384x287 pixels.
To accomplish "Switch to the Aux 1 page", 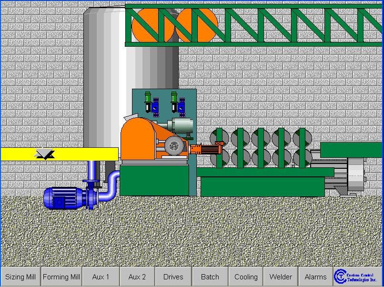I will pyautogui.click(x=101, y=277).
